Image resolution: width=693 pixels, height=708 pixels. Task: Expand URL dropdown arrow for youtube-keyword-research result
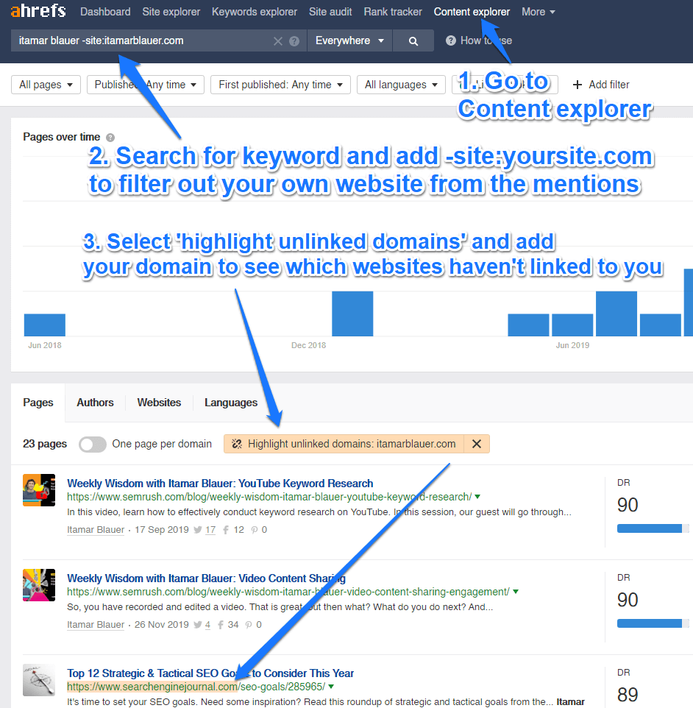(477, 497)
